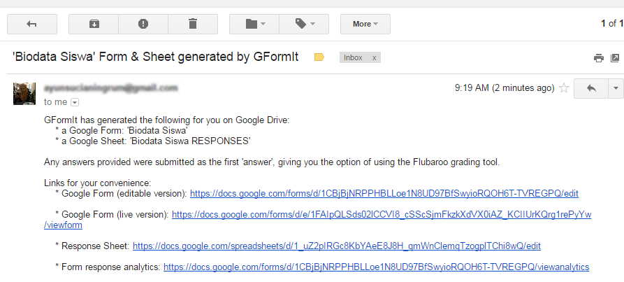This screenshot has width=624, height=282.
Task: Star this message
Action: click(x=564, y=89)
